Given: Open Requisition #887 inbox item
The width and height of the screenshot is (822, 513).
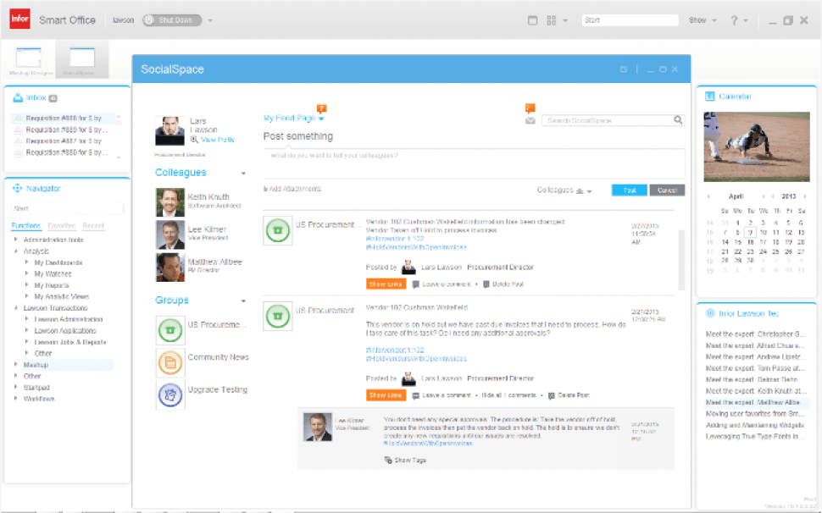Looking at the screenshot, I should pos(67,141).
